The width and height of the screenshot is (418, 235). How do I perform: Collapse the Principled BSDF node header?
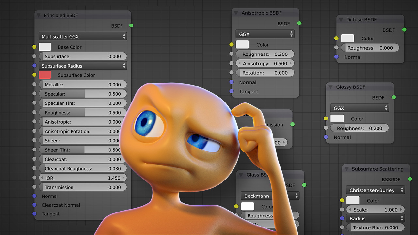click(x=39, y=15)
